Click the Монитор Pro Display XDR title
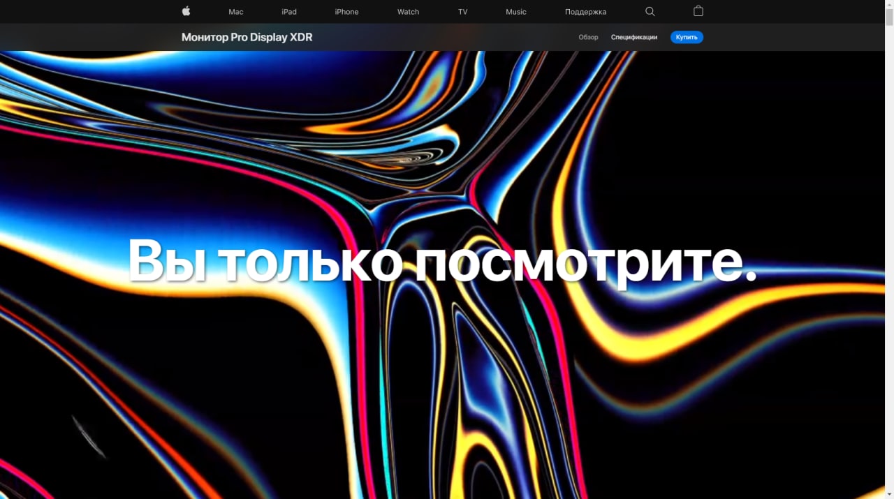This screenshot has height=499, width=894. (x=247, y=37)
